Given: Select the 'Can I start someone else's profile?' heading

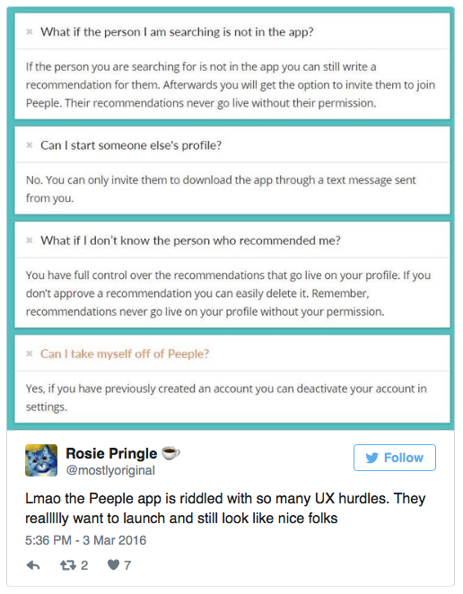Looking at the screenshot, I should point(131,145).
